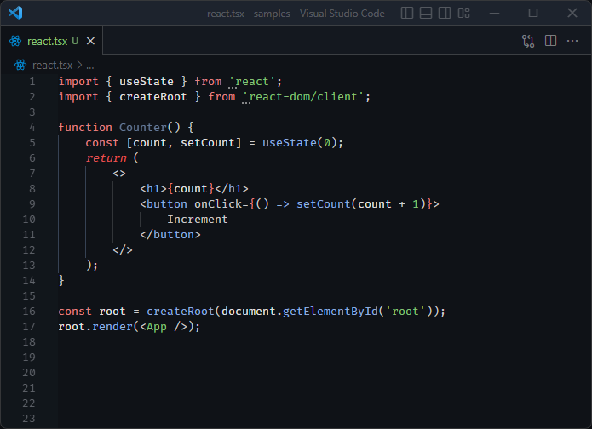
Task: Click '<App />' JSX element
Action: coord(164,327)
